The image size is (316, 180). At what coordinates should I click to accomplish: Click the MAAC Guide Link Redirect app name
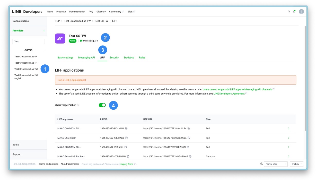[x=71, y=157]
